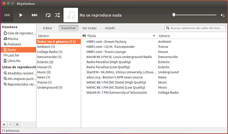228x134 pixels.
Task: Filter by House genre
Action: point(59,67)
